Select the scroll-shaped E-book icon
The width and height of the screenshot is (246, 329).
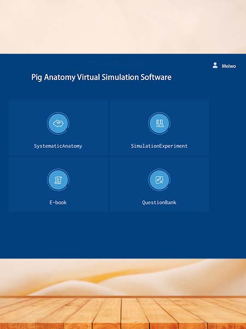(x=58, y=180)
